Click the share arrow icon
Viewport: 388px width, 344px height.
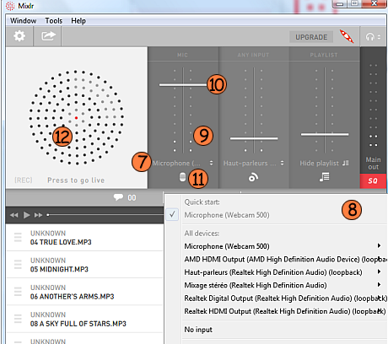(48, 36)
